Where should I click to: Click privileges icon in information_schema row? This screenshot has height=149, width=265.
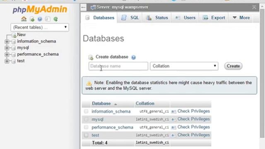(x=173, y=111)
